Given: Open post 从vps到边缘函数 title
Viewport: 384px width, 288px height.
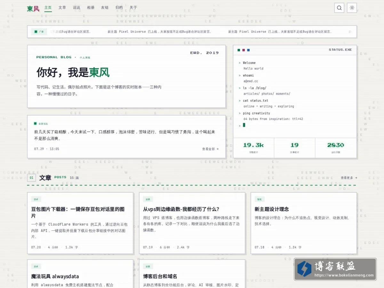Looking at the screenshot, I should tap(181, 209).
